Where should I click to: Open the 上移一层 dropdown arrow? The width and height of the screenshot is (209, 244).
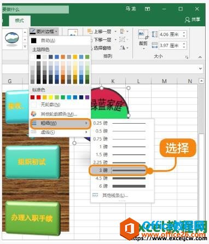point(115,32)
